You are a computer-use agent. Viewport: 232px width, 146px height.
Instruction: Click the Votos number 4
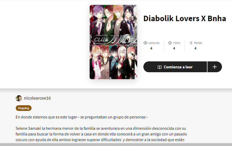click(174, 48)
